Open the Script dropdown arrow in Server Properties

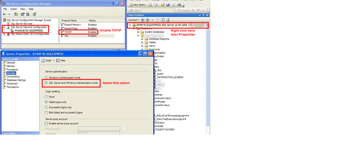54,60
